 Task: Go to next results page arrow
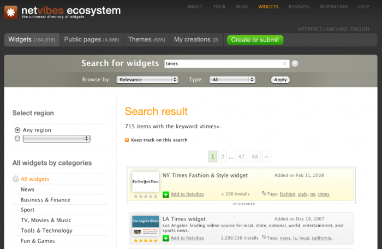coord(266,157)
